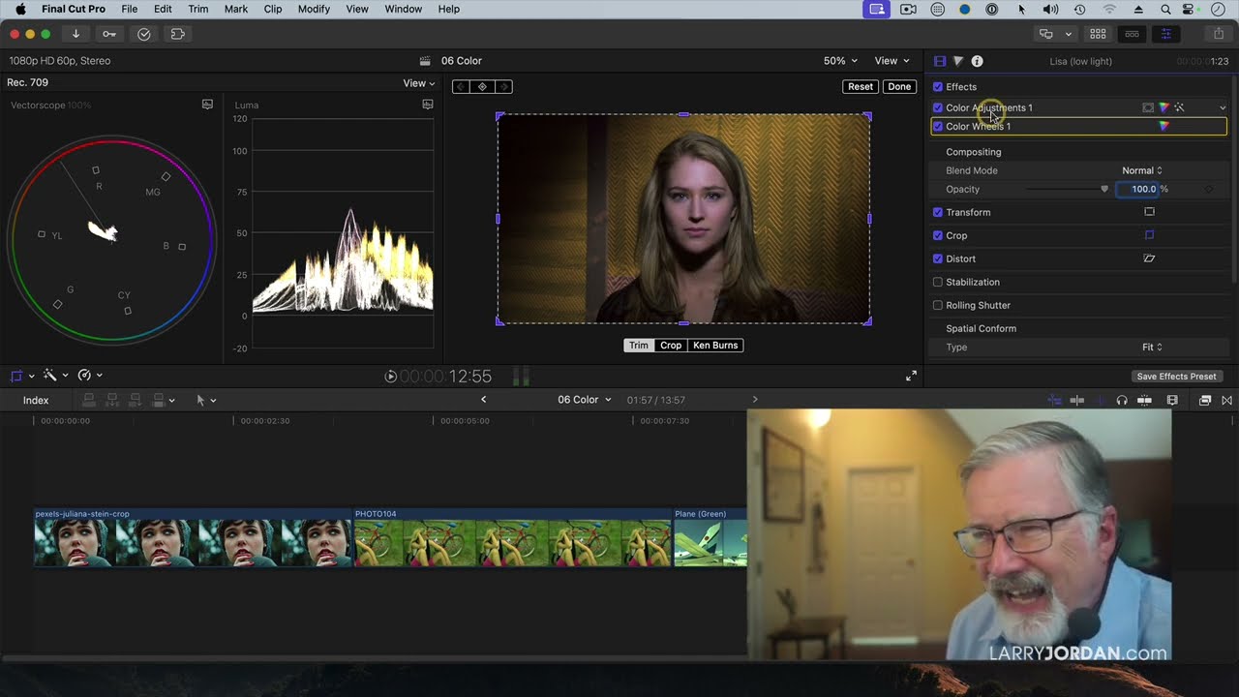Click Save Effects Preset
Screen dimensions: 1239x697
coord(1176,377)
